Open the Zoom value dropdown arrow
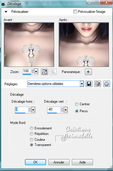 36,72
